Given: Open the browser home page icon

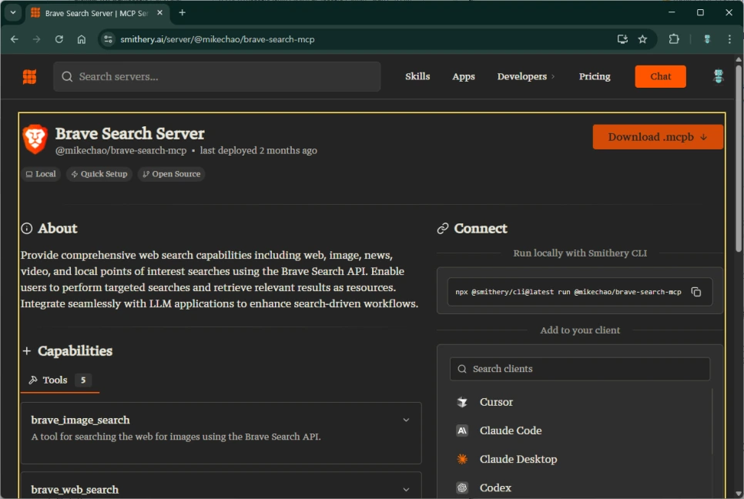Looking at the screenshot, I should 82,39.
